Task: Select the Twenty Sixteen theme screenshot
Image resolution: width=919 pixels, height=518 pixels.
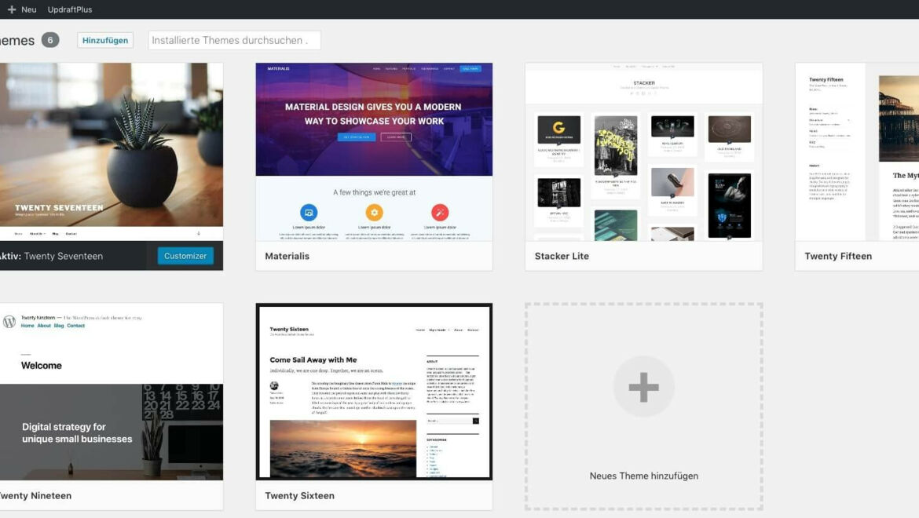Action: point(374,392)
